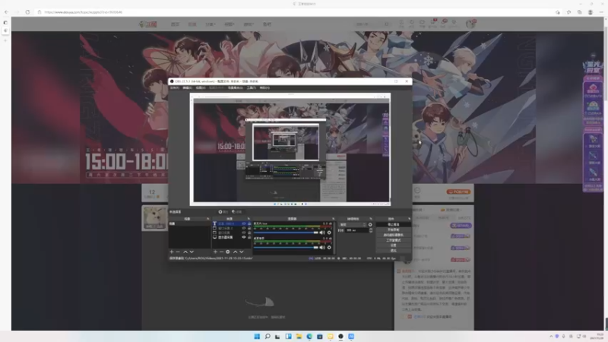
Task: Move the selected source down
Action: coord(241,252)
